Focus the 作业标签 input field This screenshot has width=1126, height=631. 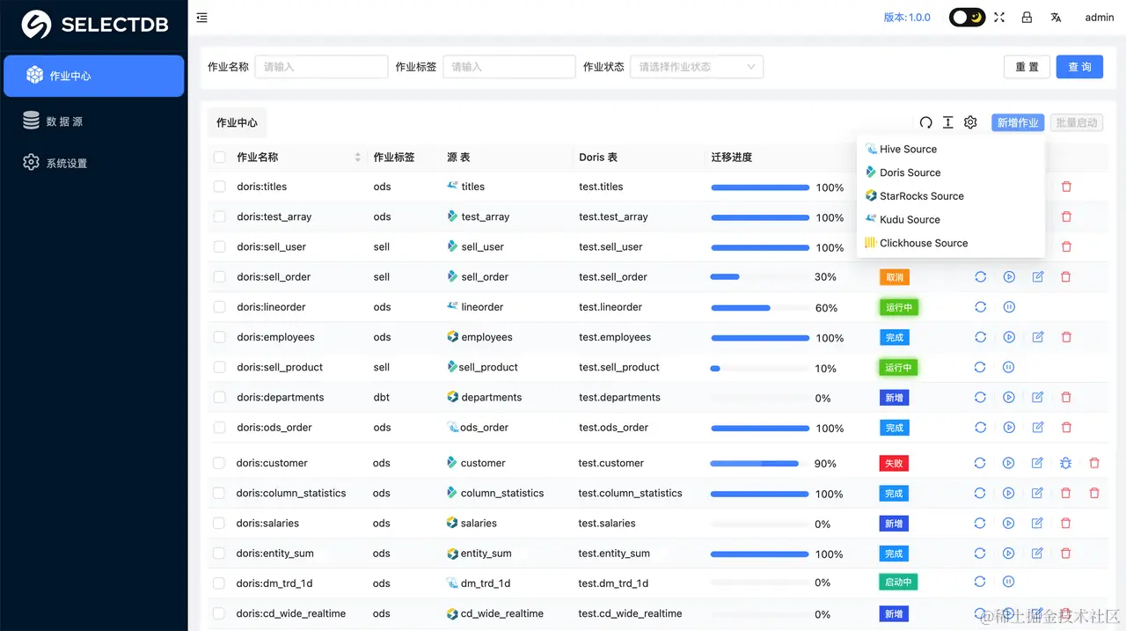(x=509, y=67)
